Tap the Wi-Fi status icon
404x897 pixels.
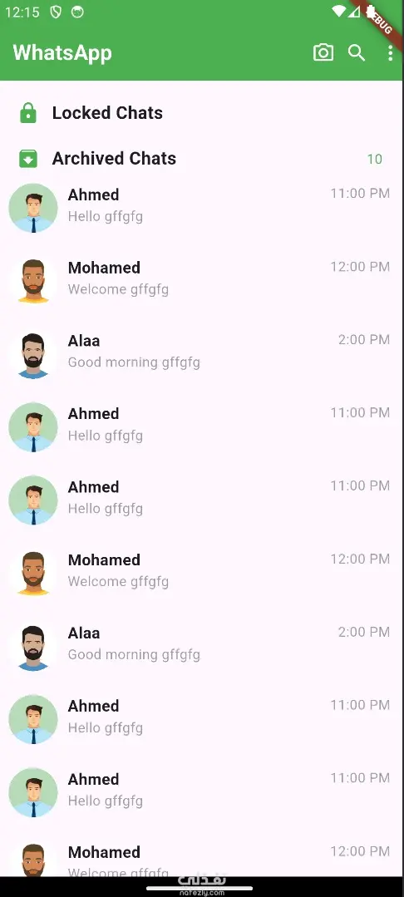[339, 12]
